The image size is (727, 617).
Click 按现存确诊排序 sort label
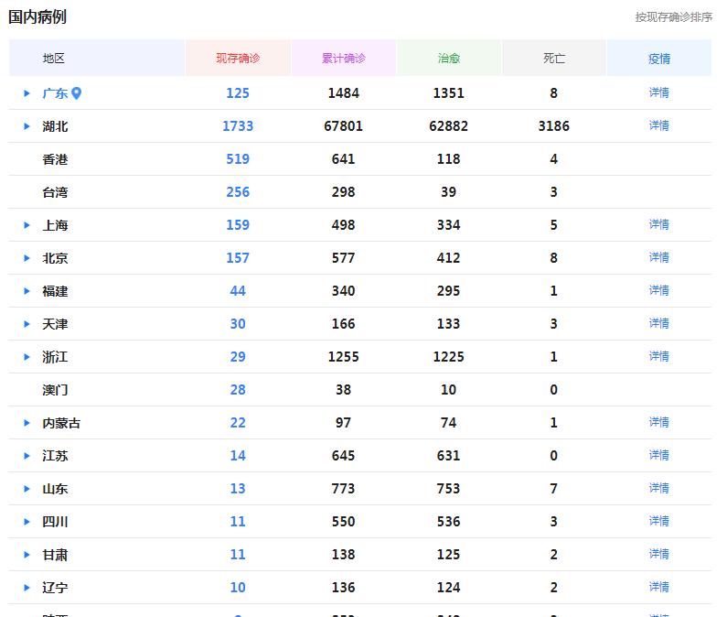point(673,17)
